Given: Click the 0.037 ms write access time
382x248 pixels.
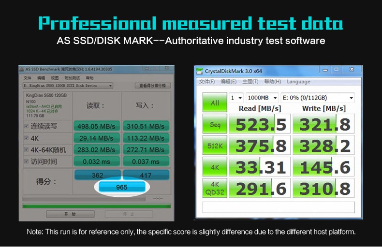Looking at the screenshot, I should 146,161.
